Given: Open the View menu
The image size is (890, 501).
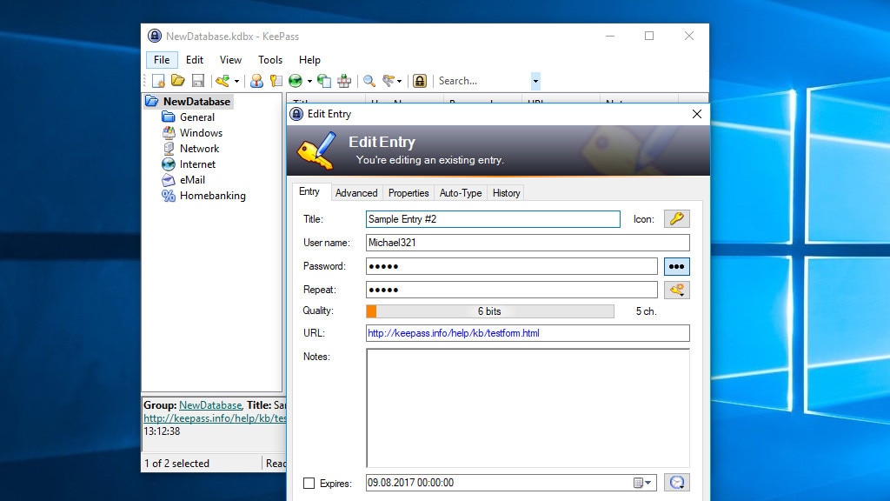Looking at the screenshot, I should tap(230, 60).
